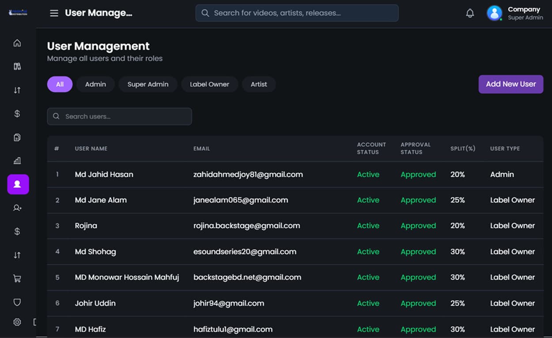Viewport: 552px width, 338px height.
Task: Click 30% split in Md Shohag row
Action: pyautogui.click(x=457, y=252)
